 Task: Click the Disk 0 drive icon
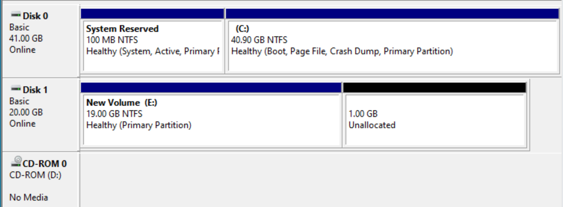point(16,15)
